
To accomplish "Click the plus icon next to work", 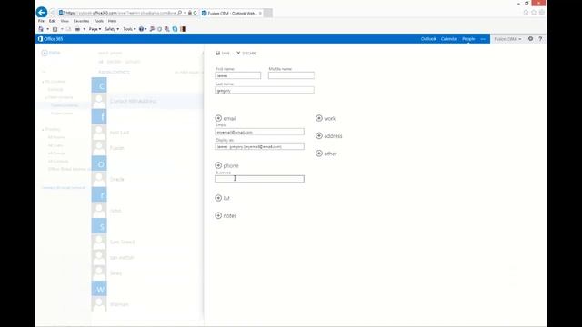I will [319, 118].
